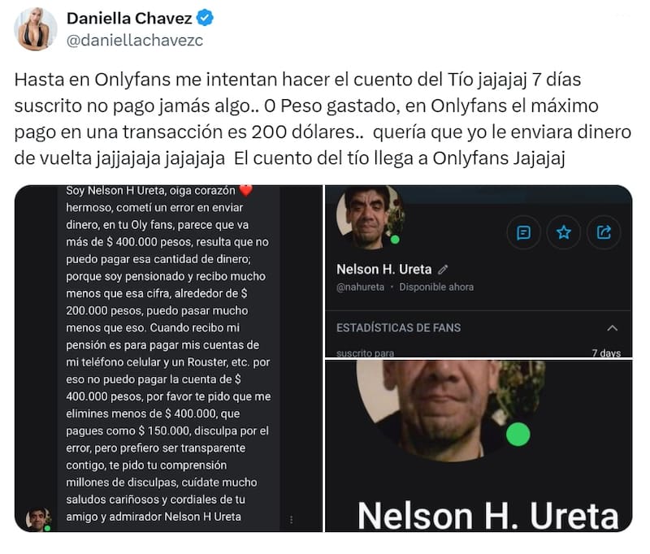The width and height of the screenshot is (650, 554).
Task: Collapse the Estadísticas de Fans section chevron
Action: point(613,328)
